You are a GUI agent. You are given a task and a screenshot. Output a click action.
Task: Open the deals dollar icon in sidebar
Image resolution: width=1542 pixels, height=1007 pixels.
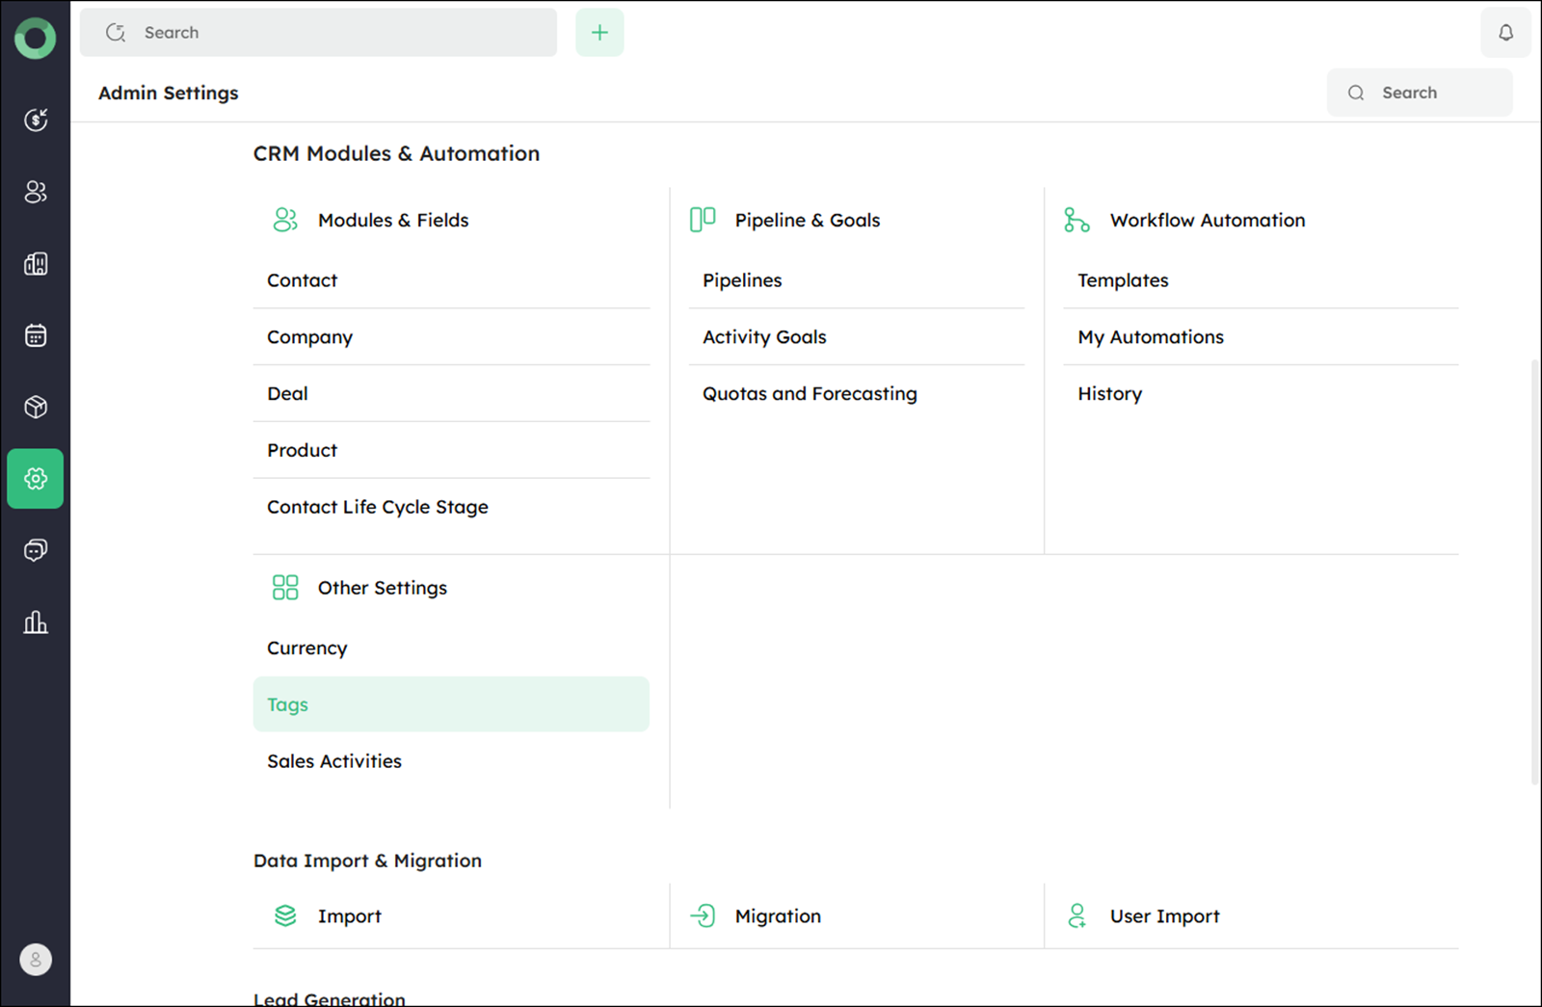(36, 119)
